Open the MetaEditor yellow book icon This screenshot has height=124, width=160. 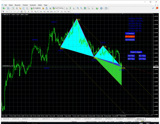(43, 8)
